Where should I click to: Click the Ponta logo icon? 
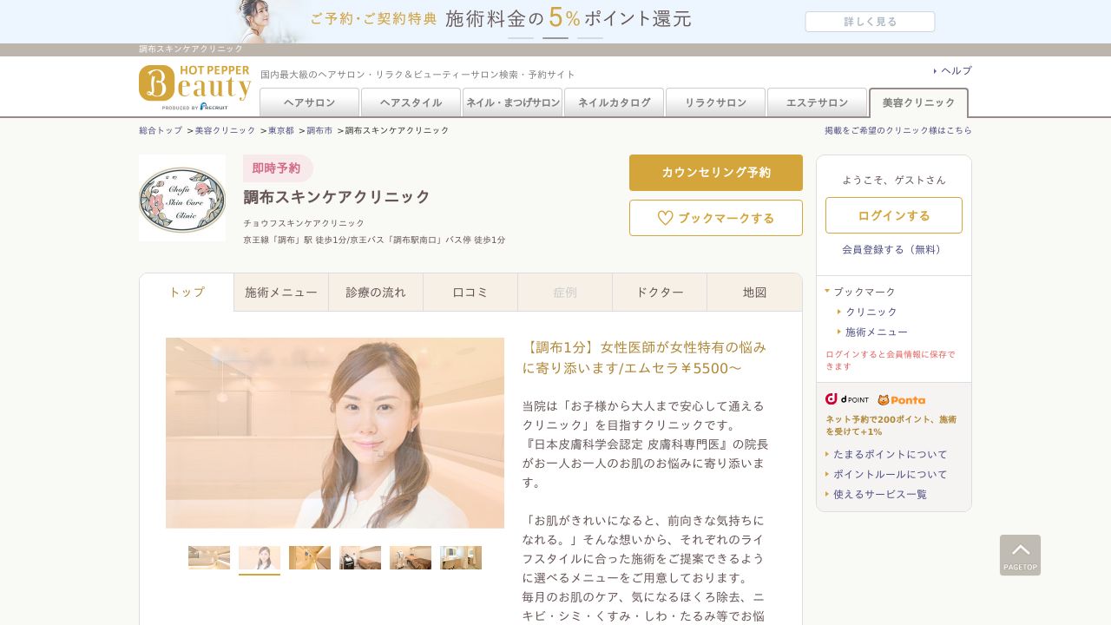(901, 400)
